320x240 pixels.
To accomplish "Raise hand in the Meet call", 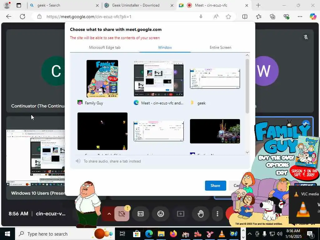I will point(201,214).
